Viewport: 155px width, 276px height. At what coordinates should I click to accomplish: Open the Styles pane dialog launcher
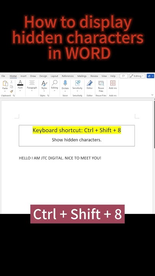[48, 95]
